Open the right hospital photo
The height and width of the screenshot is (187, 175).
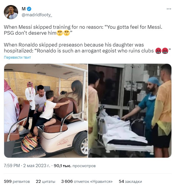pyautogui.click(x=130, y=111)
